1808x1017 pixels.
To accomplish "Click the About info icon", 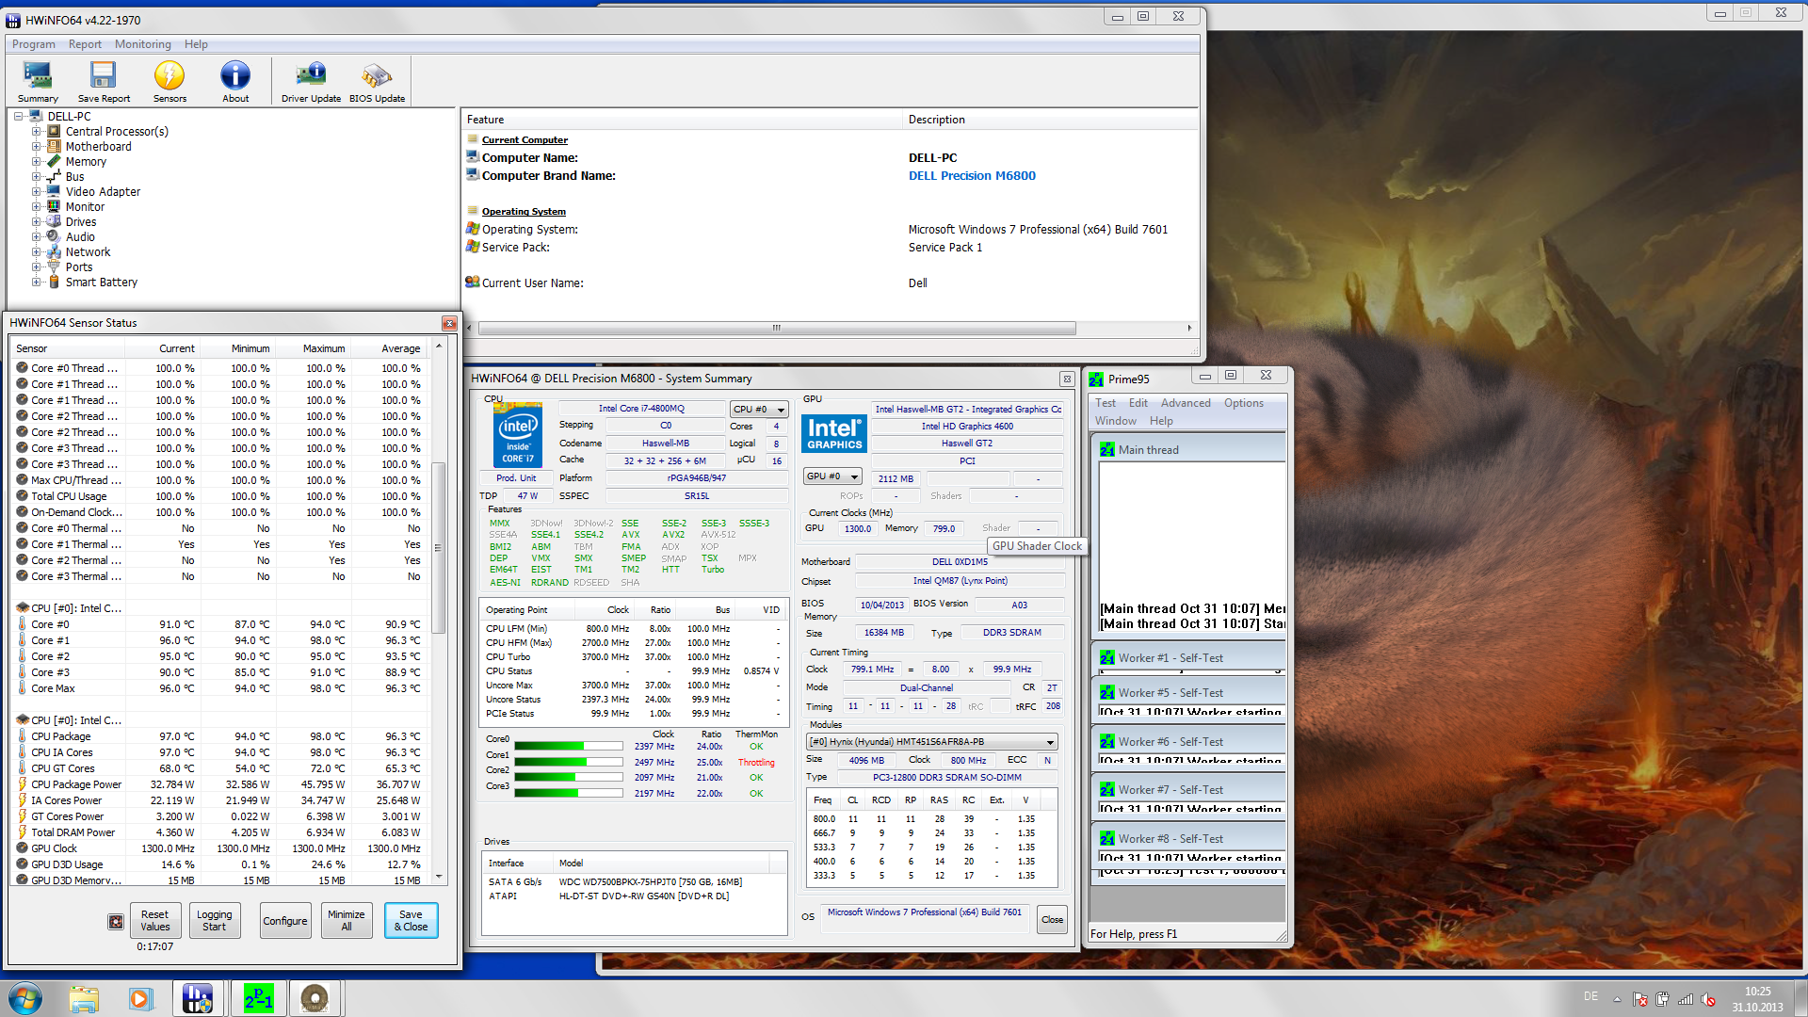I will tap(235, 81).
